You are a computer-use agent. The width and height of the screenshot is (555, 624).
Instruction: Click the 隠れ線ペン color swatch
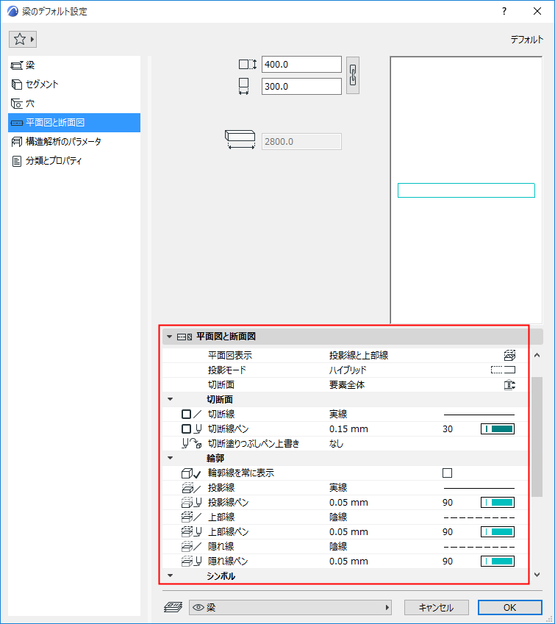pos(498,561)
